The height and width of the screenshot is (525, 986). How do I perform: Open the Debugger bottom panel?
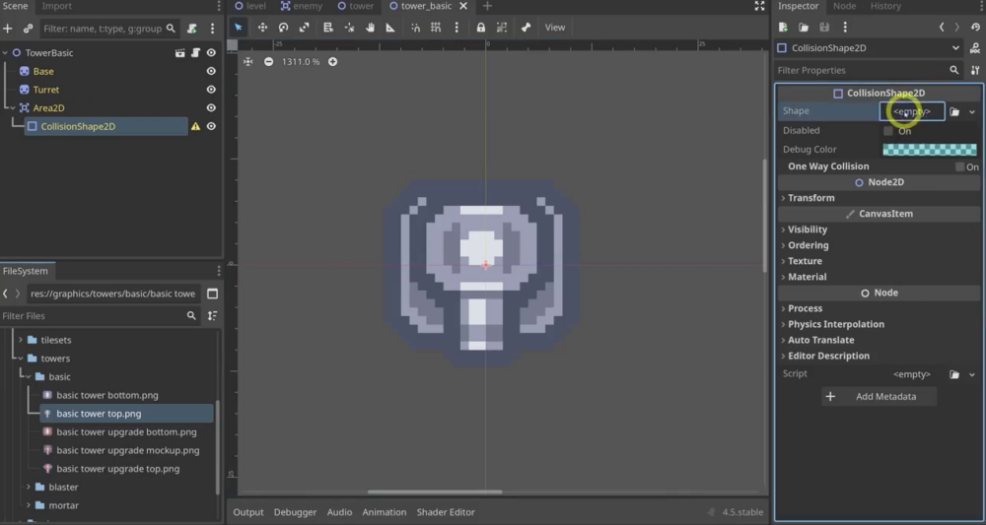tap(295, 512)
